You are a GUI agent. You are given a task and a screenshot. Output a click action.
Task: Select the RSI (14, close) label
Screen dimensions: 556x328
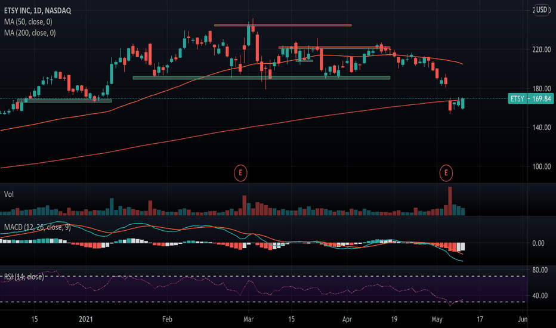tap(24, 277)
